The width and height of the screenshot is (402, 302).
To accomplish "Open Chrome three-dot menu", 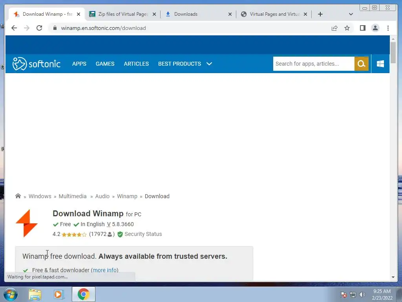I will pos(388,28).
